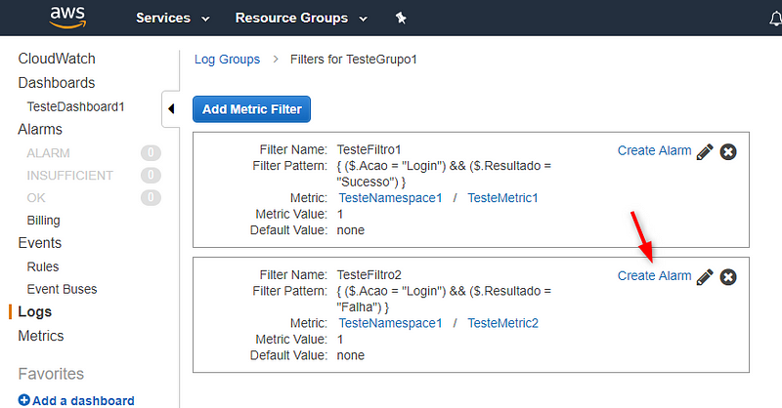Edit TesteFiltro1 with the pencil icon
This screenshot has width=782, height=408.
[705, 151]
